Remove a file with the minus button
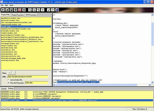 (14, 73)
